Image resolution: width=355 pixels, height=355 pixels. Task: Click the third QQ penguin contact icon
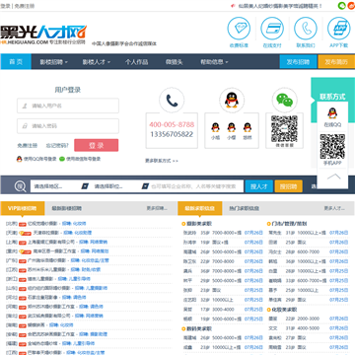248,127
